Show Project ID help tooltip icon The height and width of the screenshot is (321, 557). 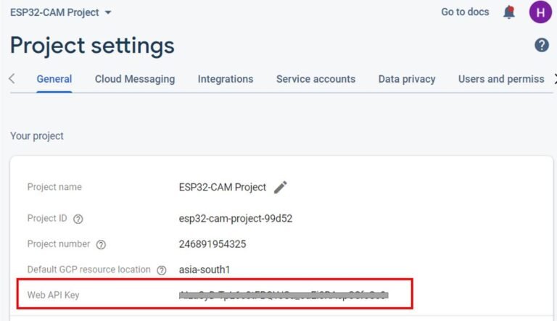coord(78,219)
